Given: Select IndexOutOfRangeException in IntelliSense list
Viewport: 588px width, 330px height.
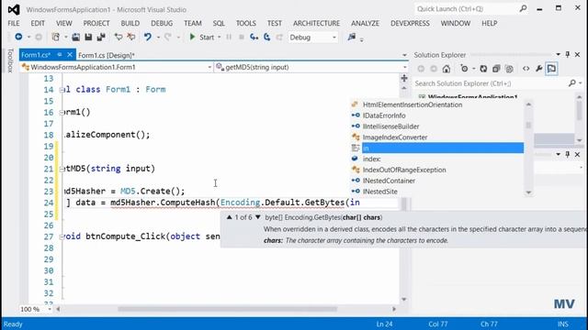Looking at the screenshot, I should click(x=404, y=170).
